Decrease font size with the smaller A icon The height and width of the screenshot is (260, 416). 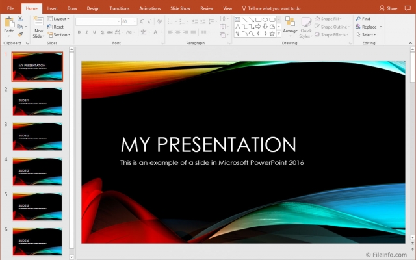[149, 21]
